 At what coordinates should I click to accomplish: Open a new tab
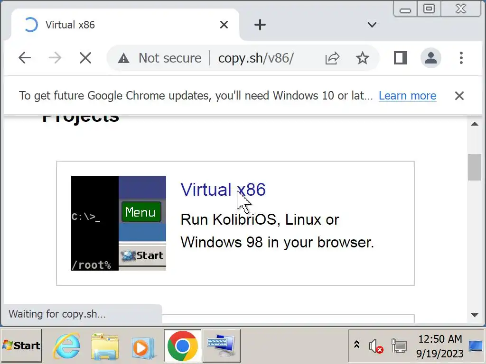260,25
